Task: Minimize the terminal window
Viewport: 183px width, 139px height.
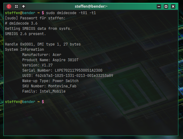Action: 159,6
